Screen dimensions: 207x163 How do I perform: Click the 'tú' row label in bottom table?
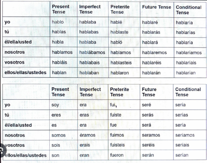click(7, 115)
